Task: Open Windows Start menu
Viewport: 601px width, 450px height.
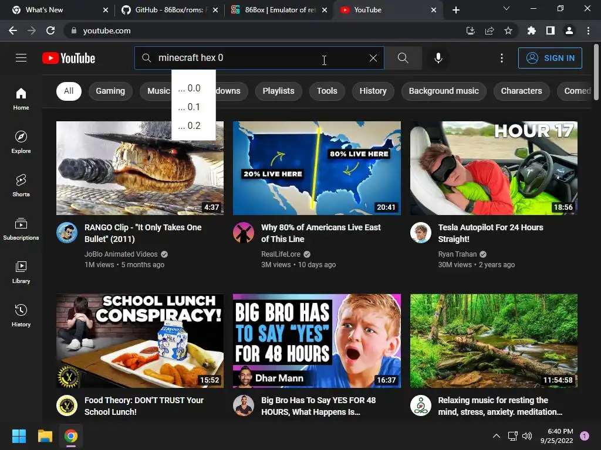Action: 19,436
